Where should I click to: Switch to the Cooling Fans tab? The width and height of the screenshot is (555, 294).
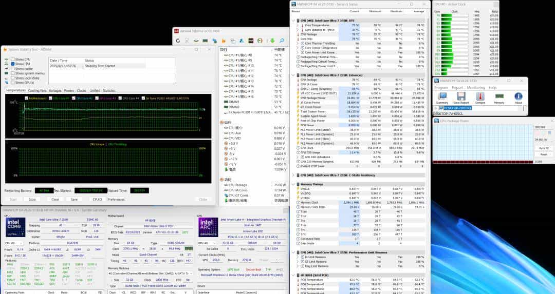click(x=37, y=90)
